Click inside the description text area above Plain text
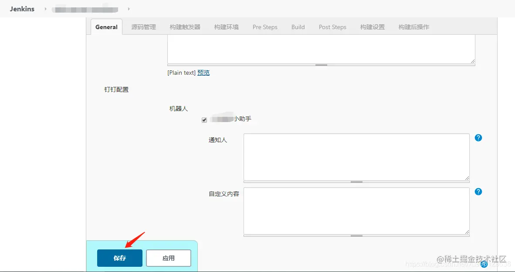The width and height of the screenshot is (515, 272). pyautogui.click(x=321, y=49)
